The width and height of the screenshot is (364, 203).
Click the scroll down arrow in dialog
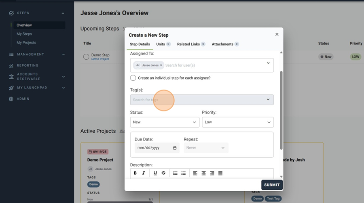click(281, 177)
